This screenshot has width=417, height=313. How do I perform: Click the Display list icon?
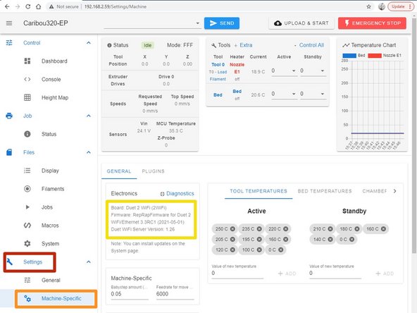27,171
